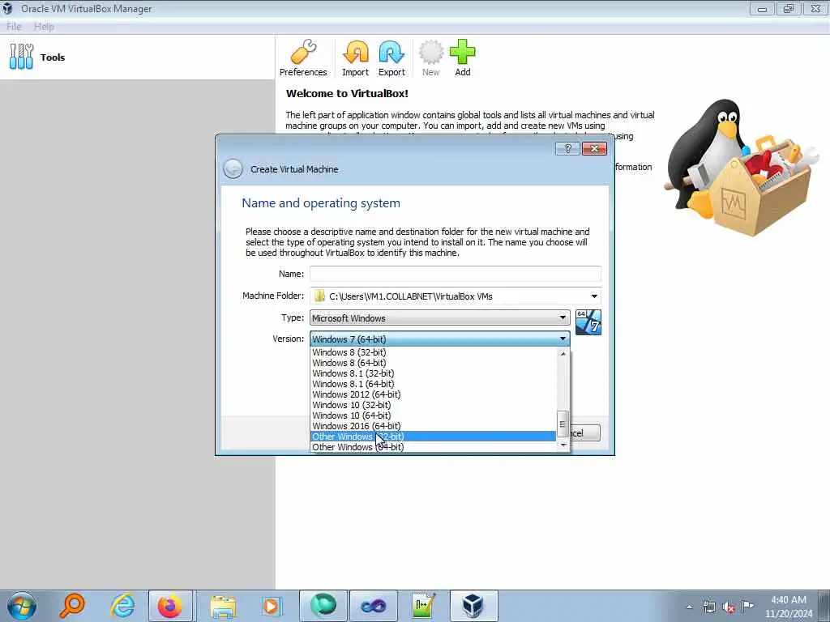Open Preferences from the toolbar

coord(303,58)
